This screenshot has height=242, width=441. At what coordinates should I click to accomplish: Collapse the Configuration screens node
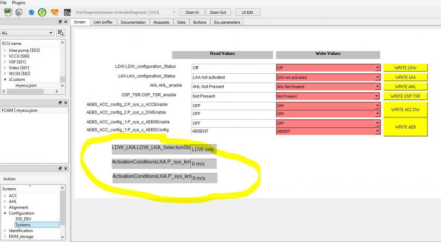click(x=5, y=213)
